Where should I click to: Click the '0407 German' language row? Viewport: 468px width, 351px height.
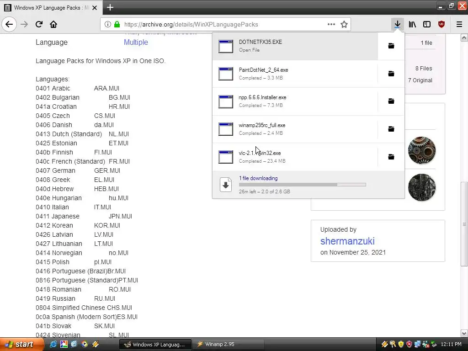pos(78,170)
